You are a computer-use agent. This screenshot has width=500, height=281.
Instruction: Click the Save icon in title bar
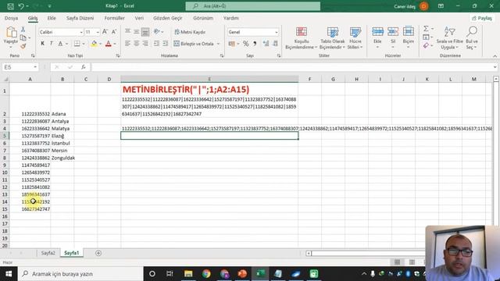click(x=10, y=6)
